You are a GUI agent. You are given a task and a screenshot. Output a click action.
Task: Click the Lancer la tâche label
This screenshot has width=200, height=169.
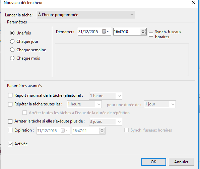tap(19, 15)
